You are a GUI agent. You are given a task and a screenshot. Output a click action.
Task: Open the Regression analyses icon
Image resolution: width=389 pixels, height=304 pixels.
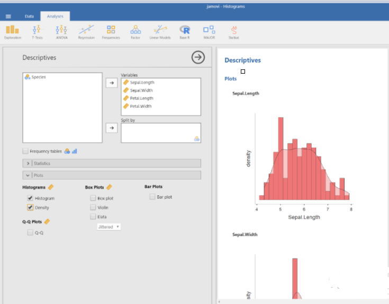(86, 32)
